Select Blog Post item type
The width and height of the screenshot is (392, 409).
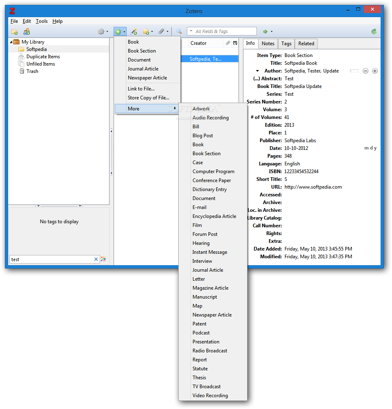click(x=213, y=136)
